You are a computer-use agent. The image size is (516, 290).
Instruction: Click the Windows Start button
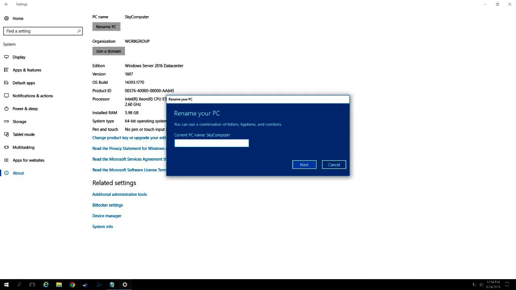pos(6,285)
